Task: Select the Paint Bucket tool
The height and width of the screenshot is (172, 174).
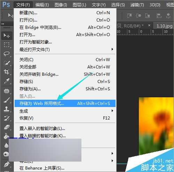Action: coord(6,136)
